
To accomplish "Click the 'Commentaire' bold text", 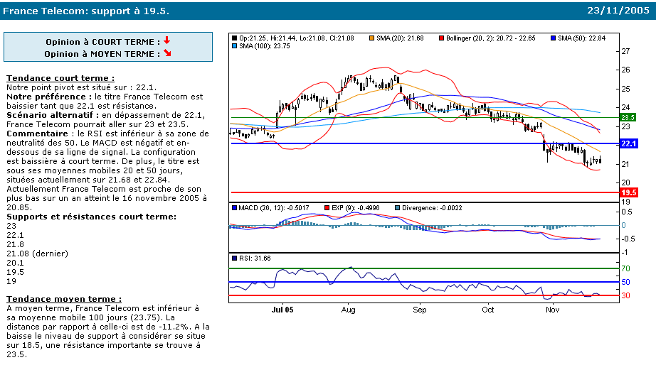I will [x=37, y=134].
